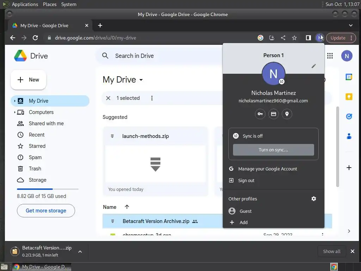Open the Google search extension icon
The image size is (361, 271).
[x=261, y=38]
